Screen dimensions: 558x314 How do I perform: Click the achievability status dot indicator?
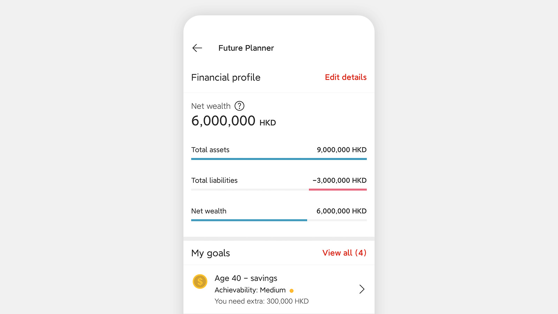tap(292, 291)
